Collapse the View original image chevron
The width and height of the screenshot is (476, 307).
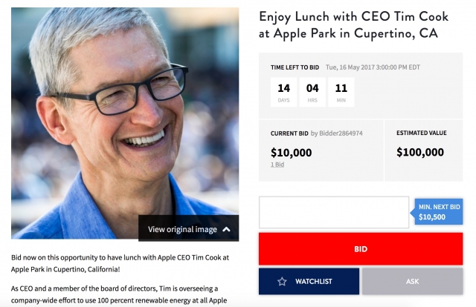(226, 229)
